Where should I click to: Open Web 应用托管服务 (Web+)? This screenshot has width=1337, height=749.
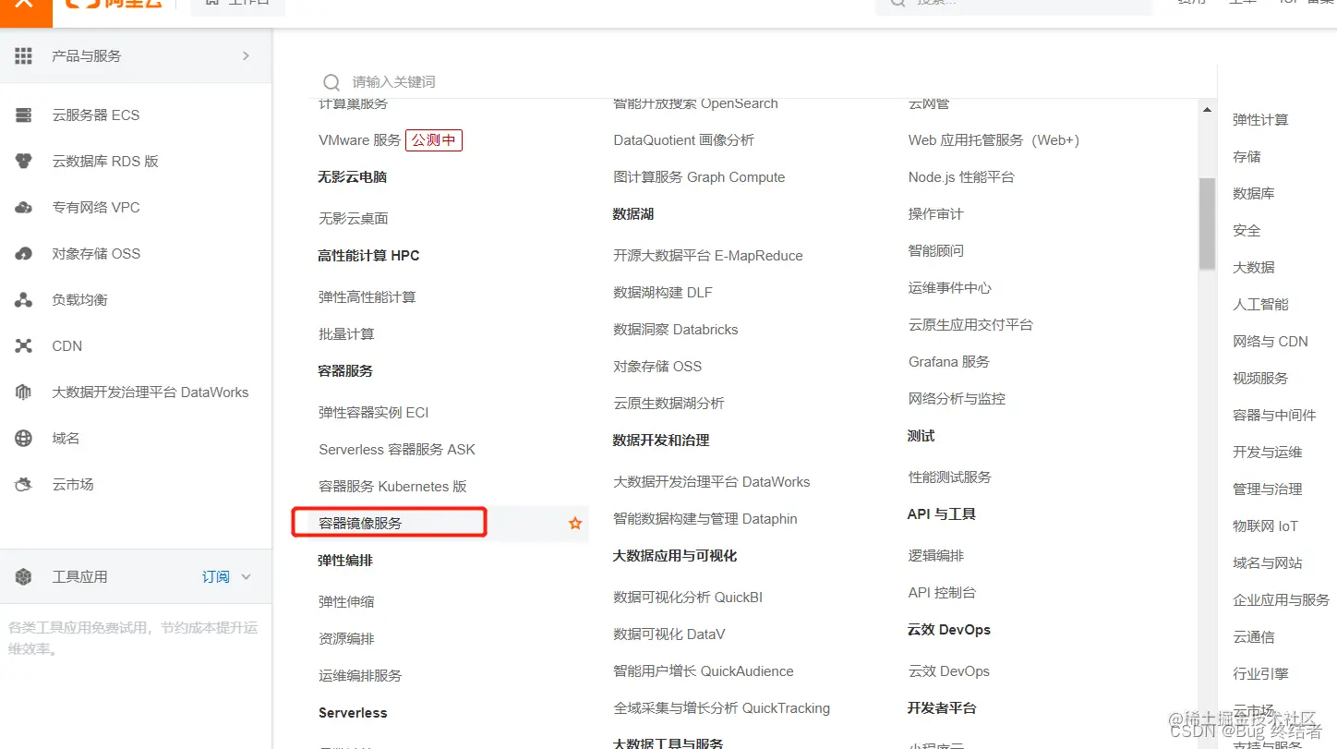(994, 140)
